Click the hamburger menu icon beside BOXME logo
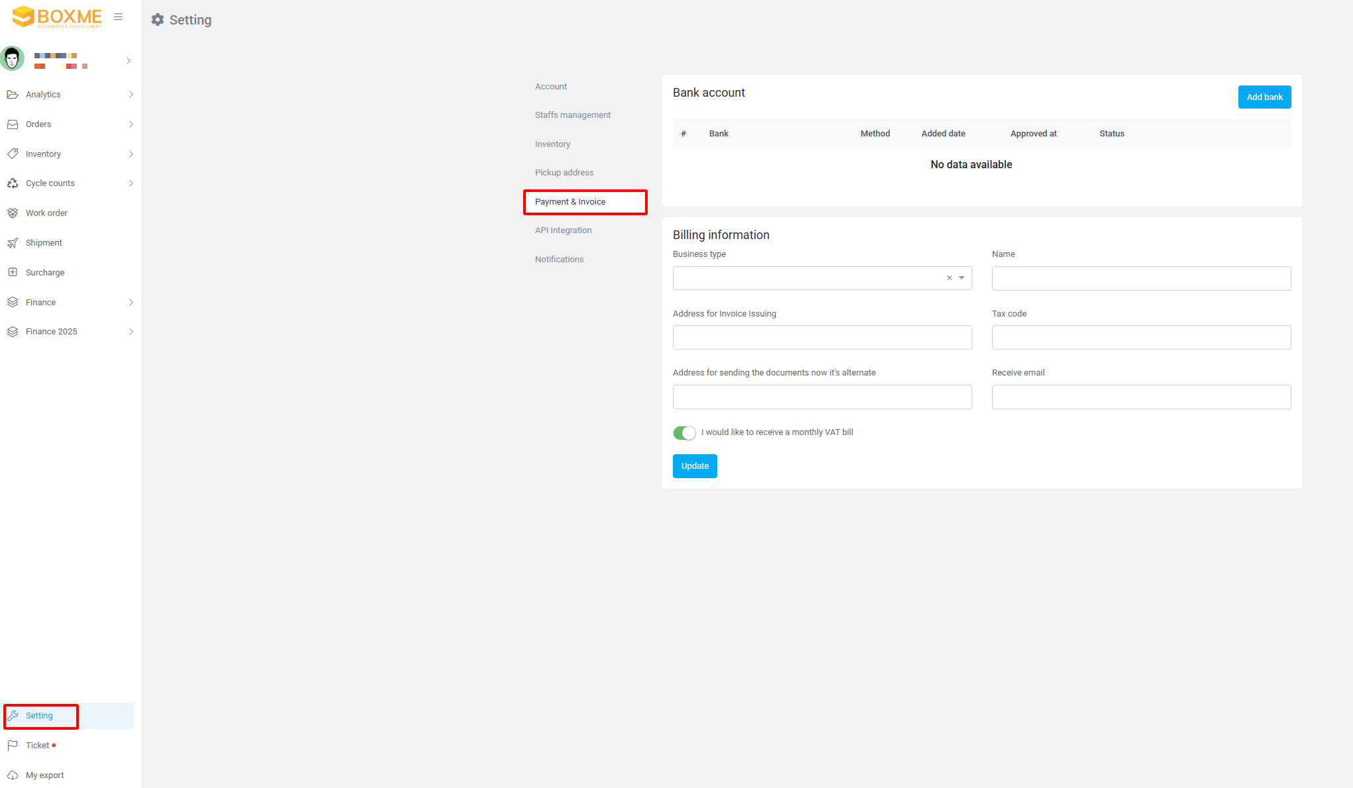 119,17
